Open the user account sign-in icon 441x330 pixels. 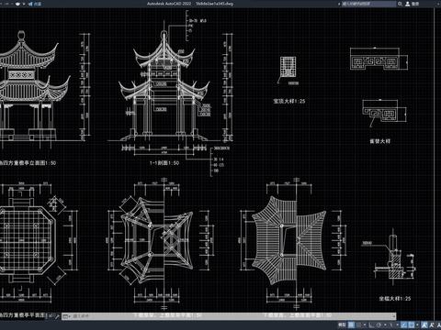click(x=408, y=4)
